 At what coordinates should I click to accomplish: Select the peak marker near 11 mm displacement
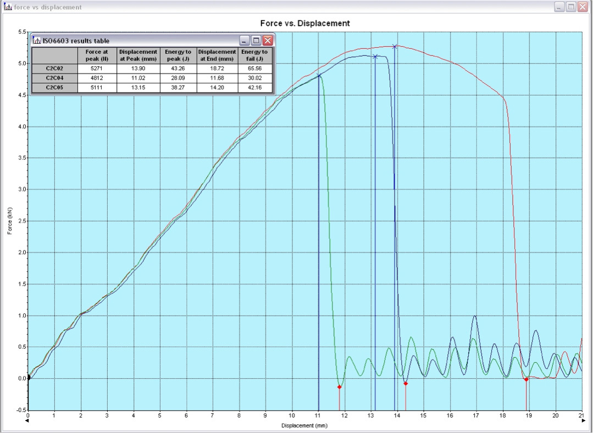click(319, 76)
